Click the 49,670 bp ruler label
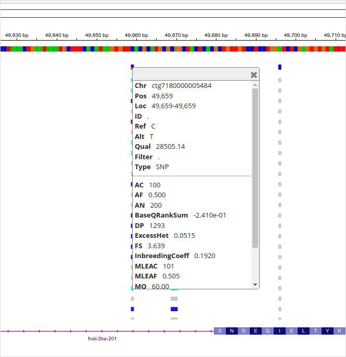The image size is (346, 357). 176,35
